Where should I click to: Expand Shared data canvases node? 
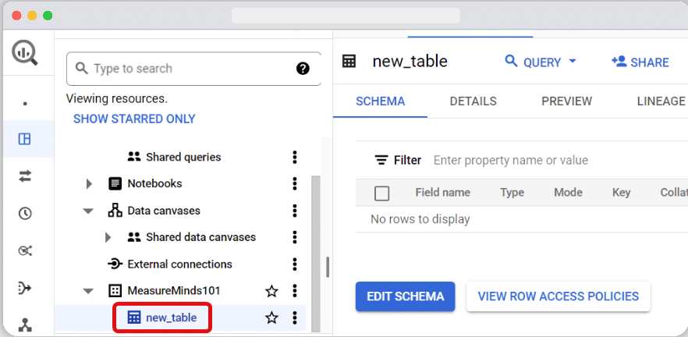(108, 238)
